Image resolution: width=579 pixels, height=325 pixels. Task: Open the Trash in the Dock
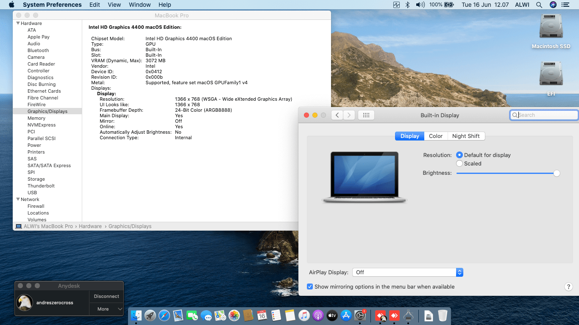click(x=442, y=315)
